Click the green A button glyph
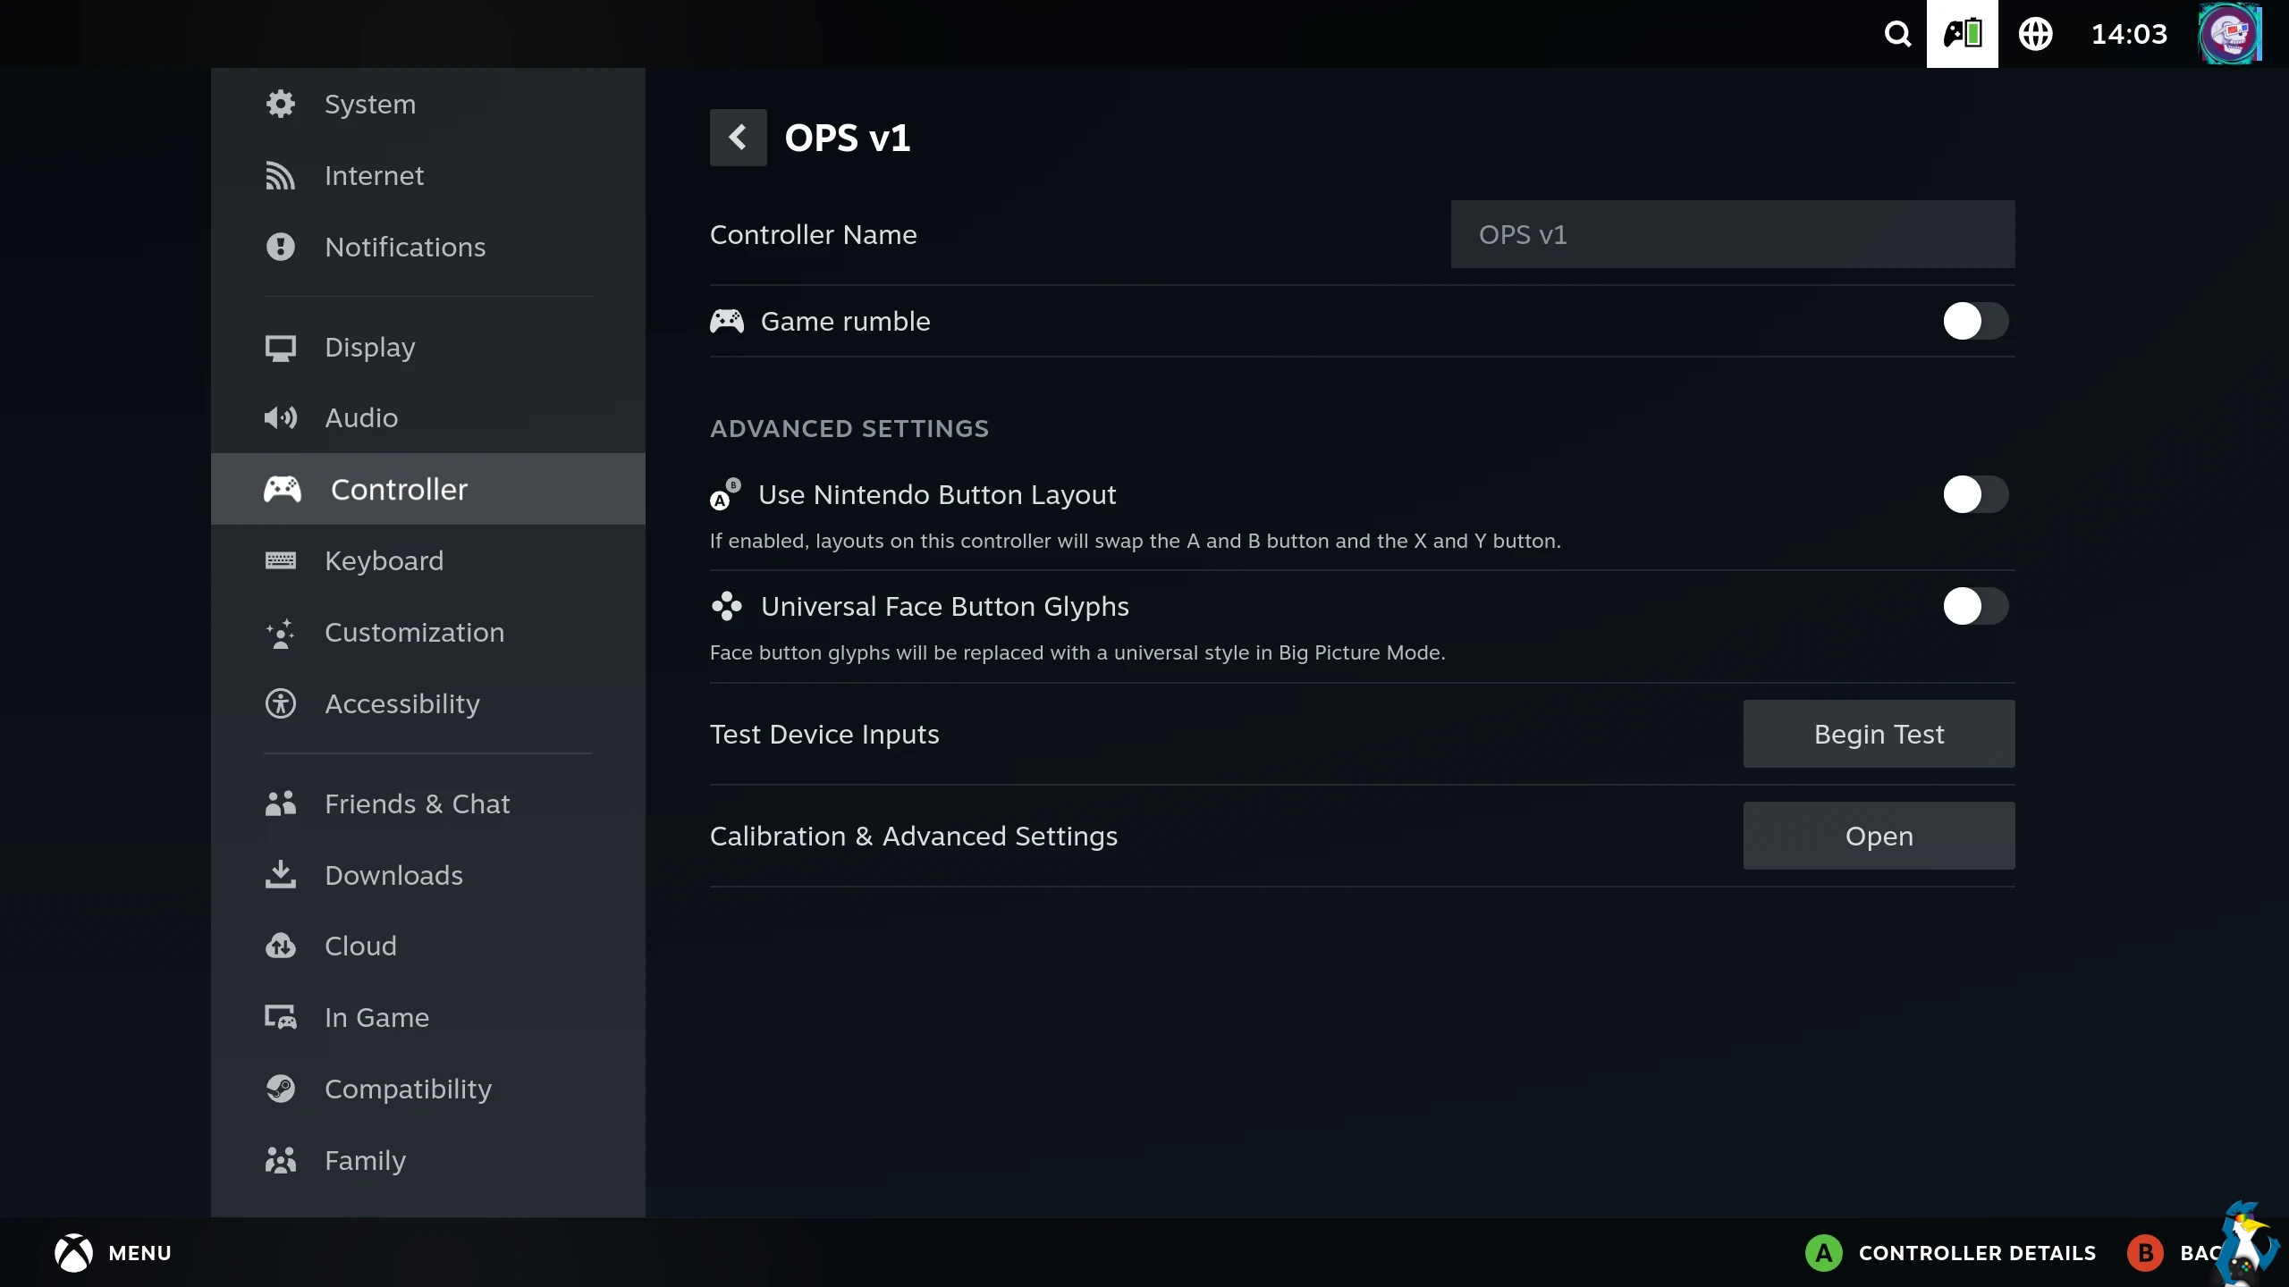Image resolution: width=2289 pixels, height=1287 pixels. click(1824, 1252)
